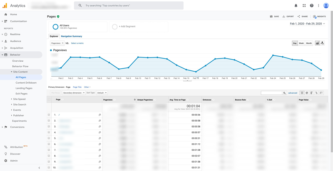Open row 10 page link-out icon

(99, 168)
